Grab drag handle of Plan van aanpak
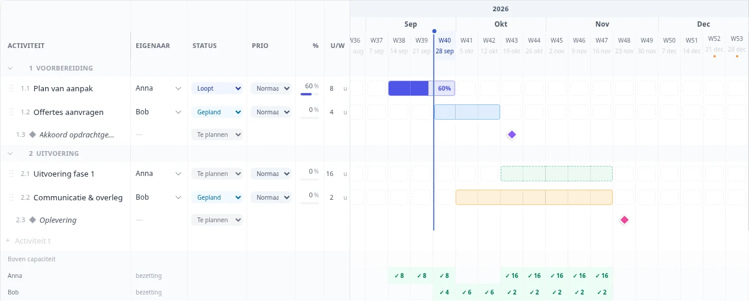The width and height of the screenshot is (749, 301). tap(11, 88)
